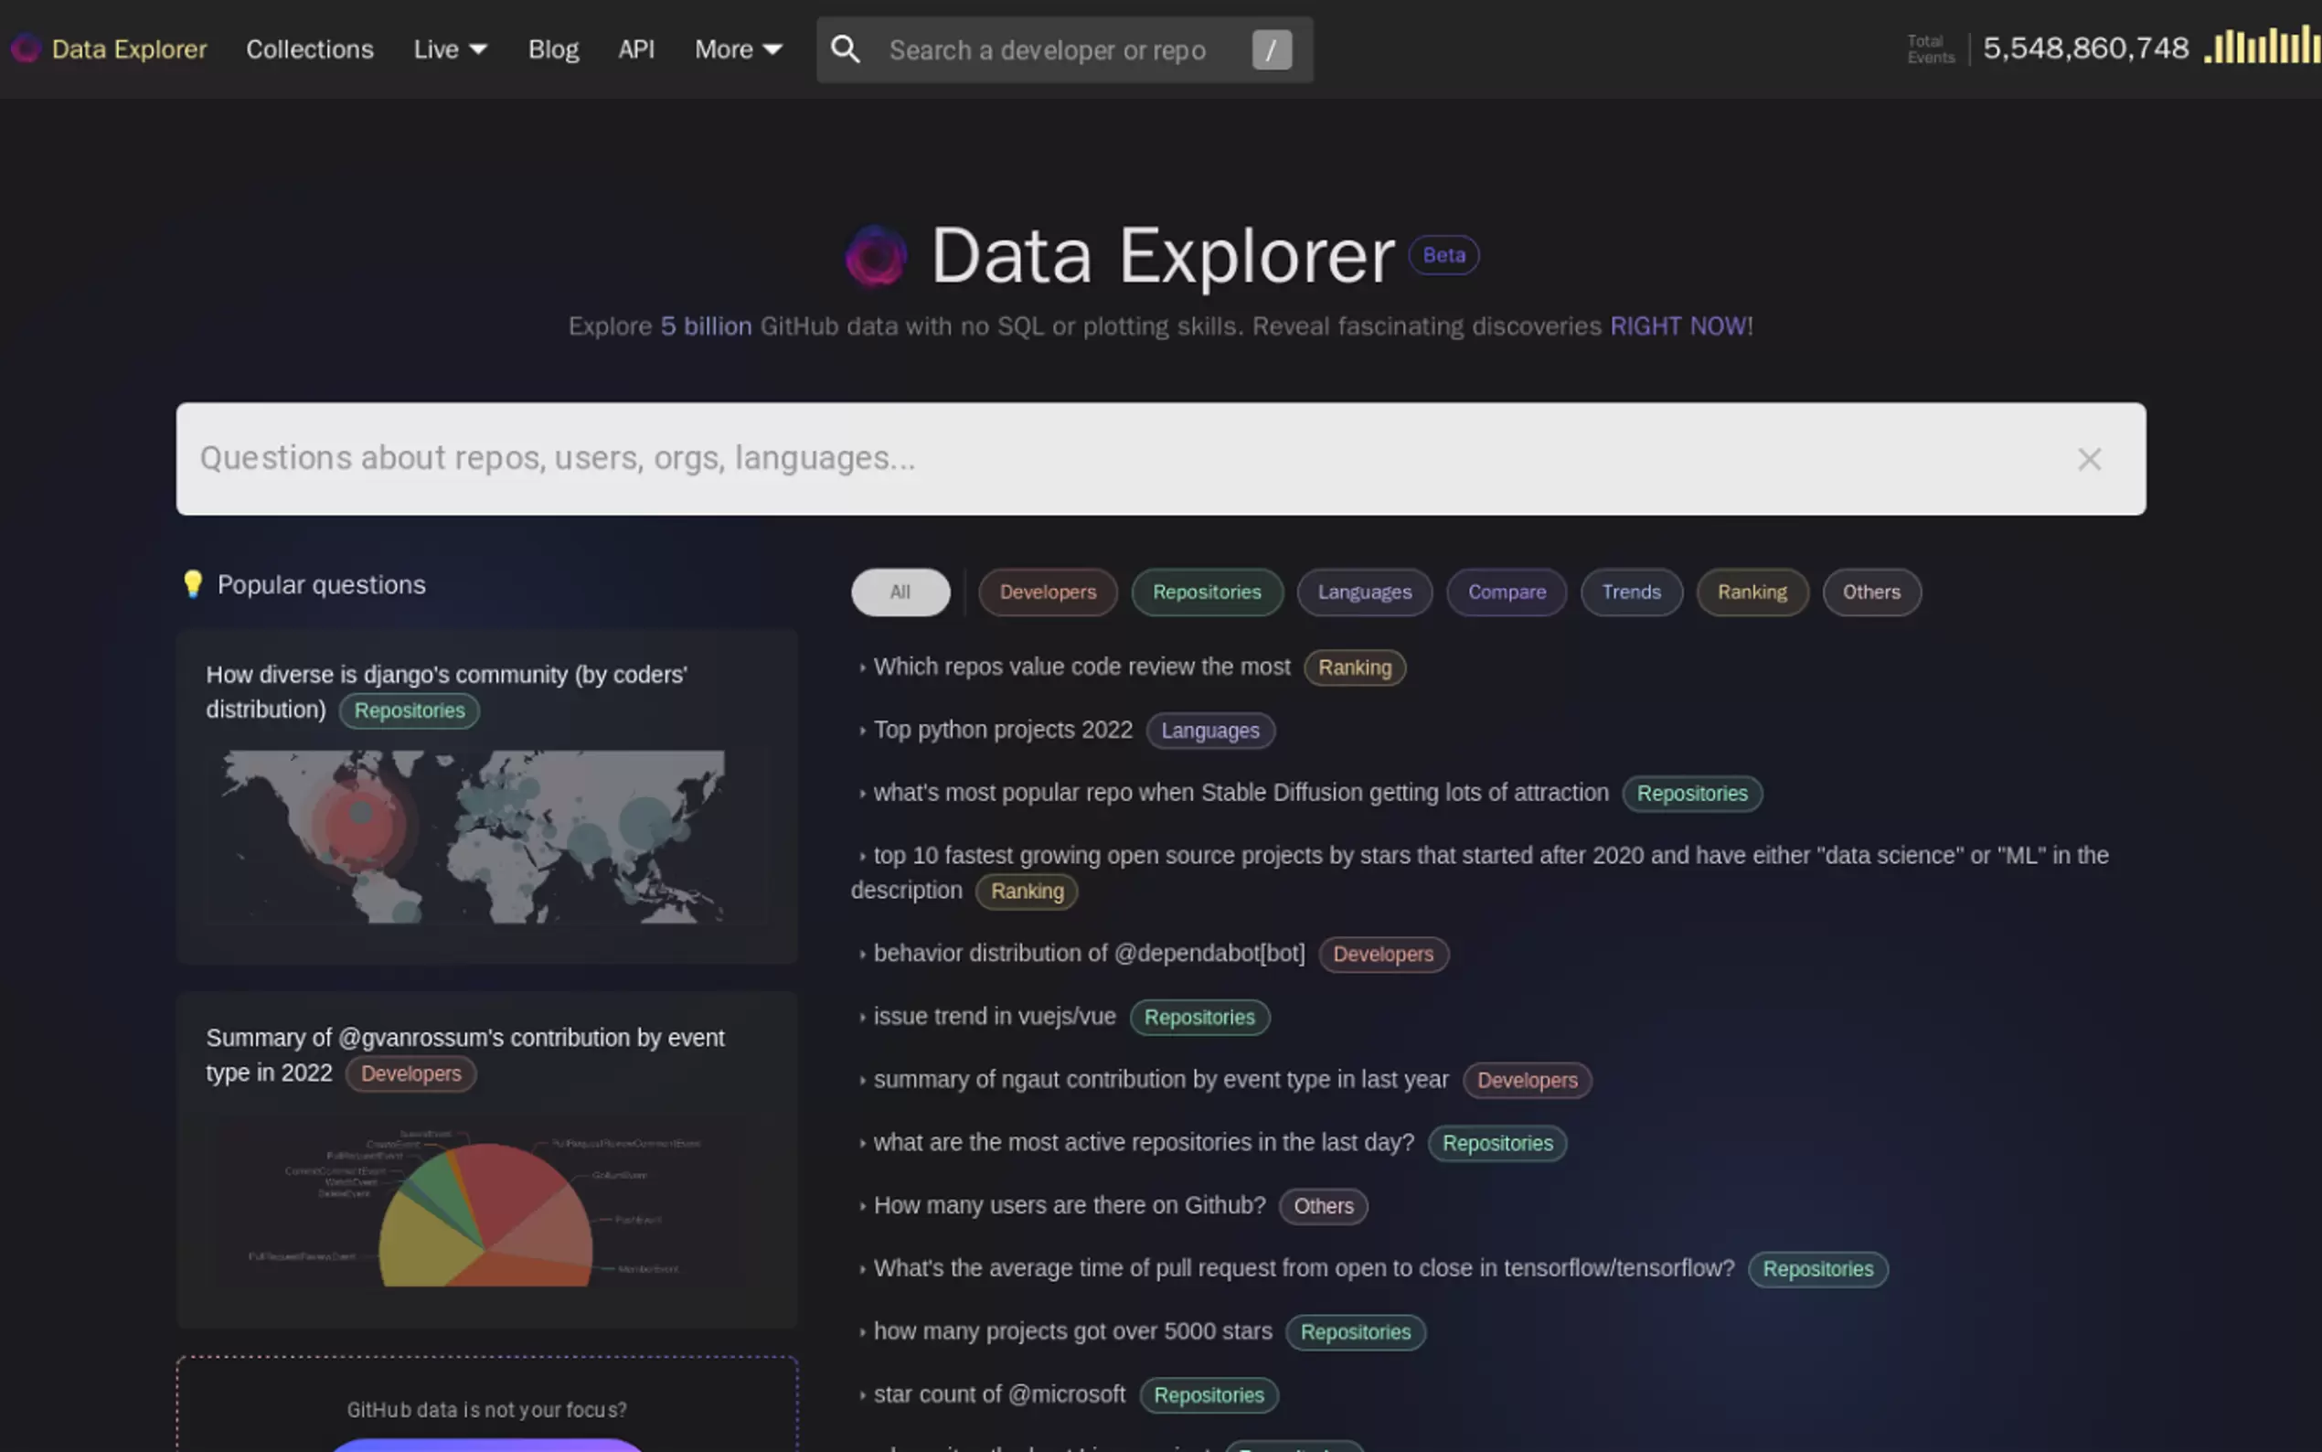This screenshot has width=2322, height=1452.
Task: Click the lightbulb icon beside Popular questions
Action: (x=193, y=583)
